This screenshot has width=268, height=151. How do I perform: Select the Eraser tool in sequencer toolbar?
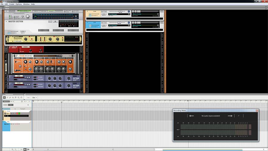point(10,97)
